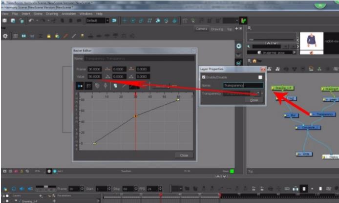Click the second icon in Bezier Editor toolbar
The height and width of the screenshot is (203, 339).
(x=88, y=86)
